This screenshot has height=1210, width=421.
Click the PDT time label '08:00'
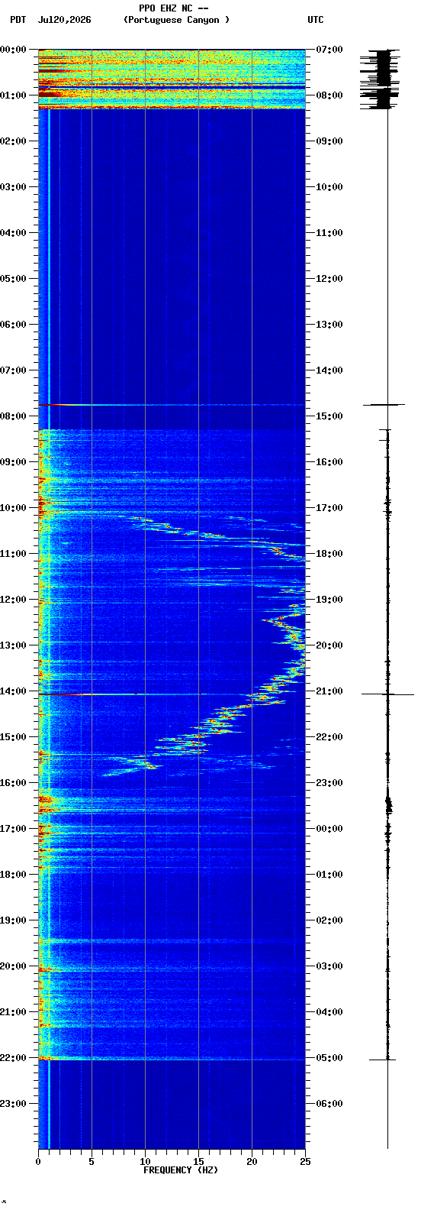point(13,416)
